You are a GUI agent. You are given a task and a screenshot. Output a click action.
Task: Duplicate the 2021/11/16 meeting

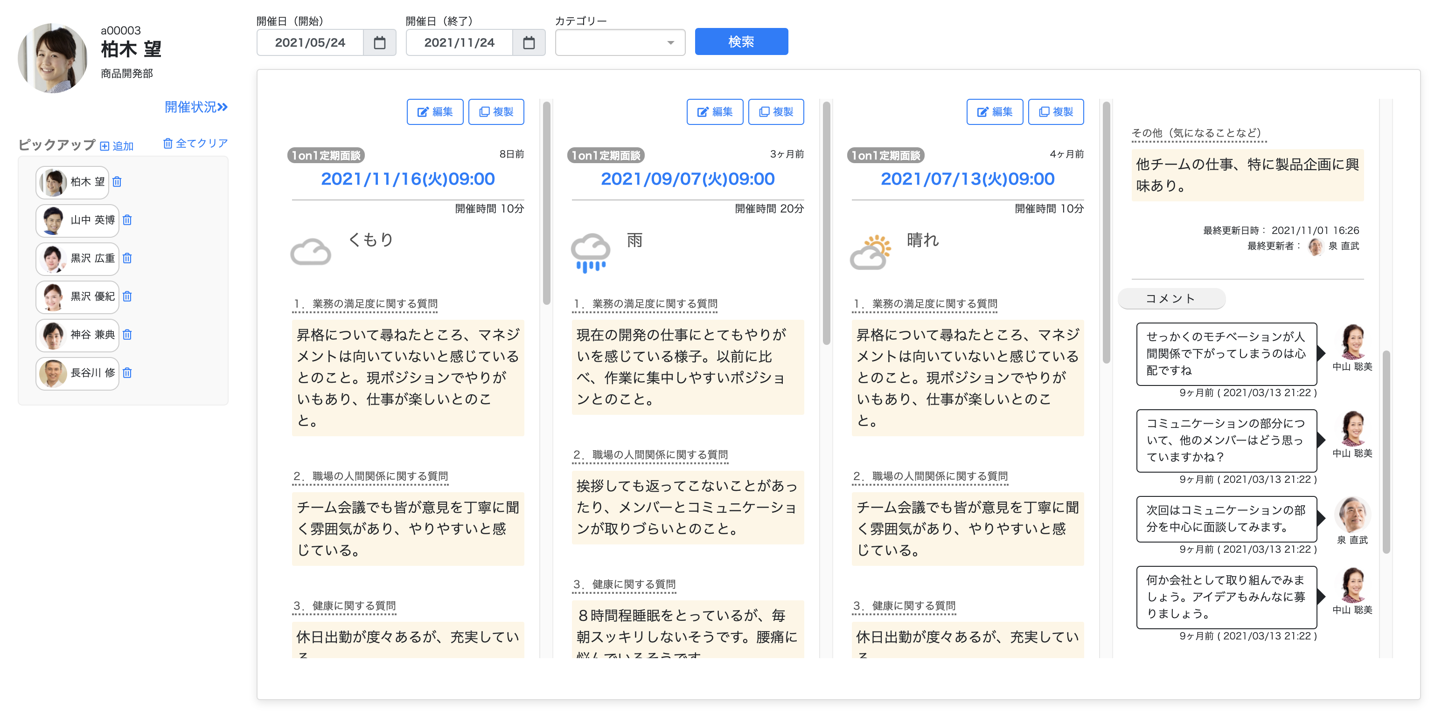[496, 112]
